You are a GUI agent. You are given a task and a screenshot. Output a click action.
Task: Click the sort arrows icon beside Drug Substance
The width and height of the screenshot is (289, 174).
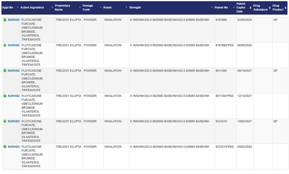[x=270, y=8]
